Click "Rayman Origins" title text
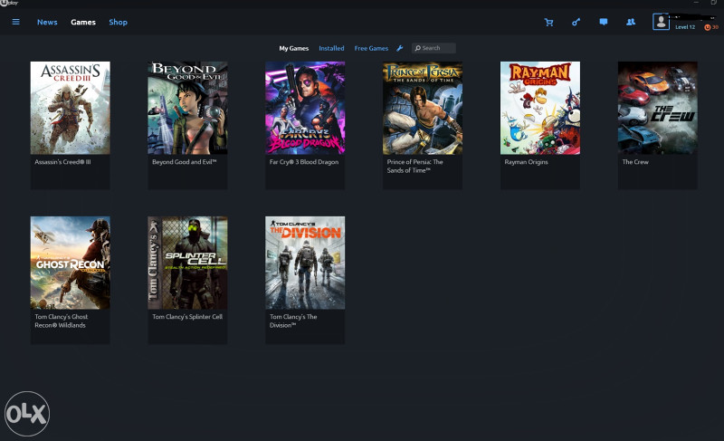This screenshot has height=441, width=724. (x=526, y=162)
